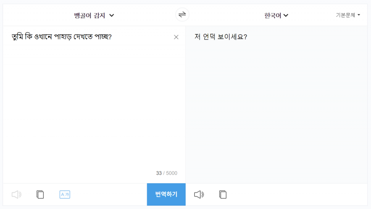
Task: Copy the Bengali source text
Action: (40, 195)
